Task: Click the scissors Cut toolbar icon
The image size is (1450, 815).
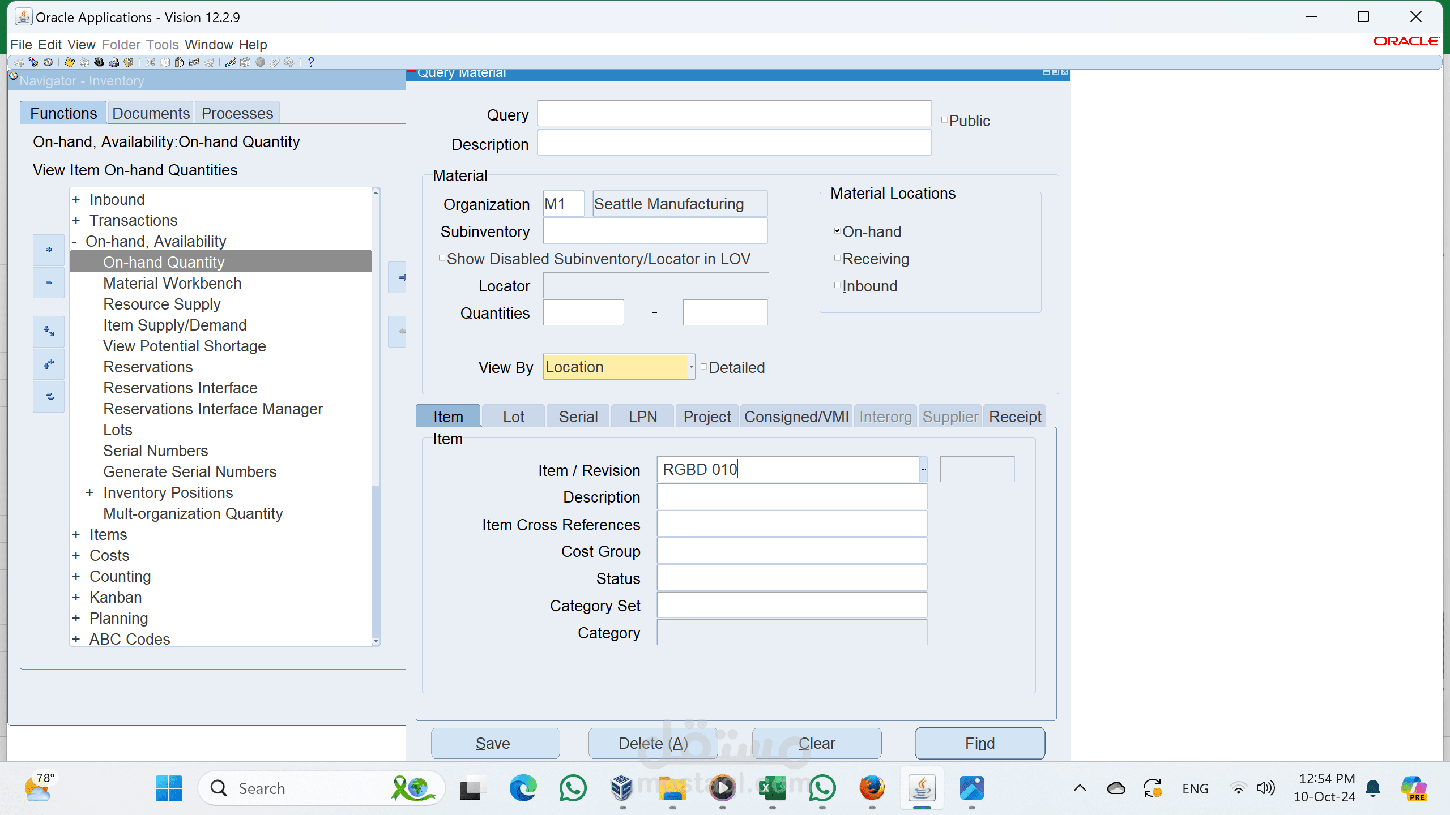Action: (x=150, y=62)
